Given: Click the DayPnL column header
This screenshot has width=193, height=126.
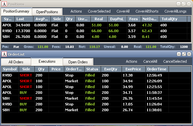Looking at the screenshot, I should click(117, 19).
